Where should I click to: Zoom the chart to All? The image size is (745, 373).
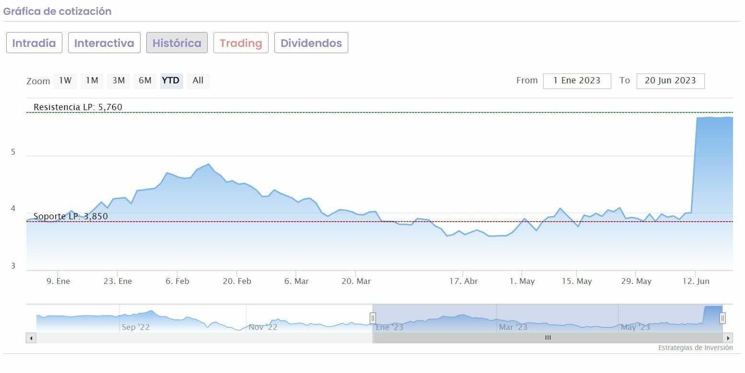coord(198,80)
